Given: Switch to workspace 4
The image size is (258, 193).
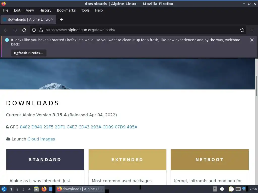Looking at the screenshot, I should coord(29,189).
